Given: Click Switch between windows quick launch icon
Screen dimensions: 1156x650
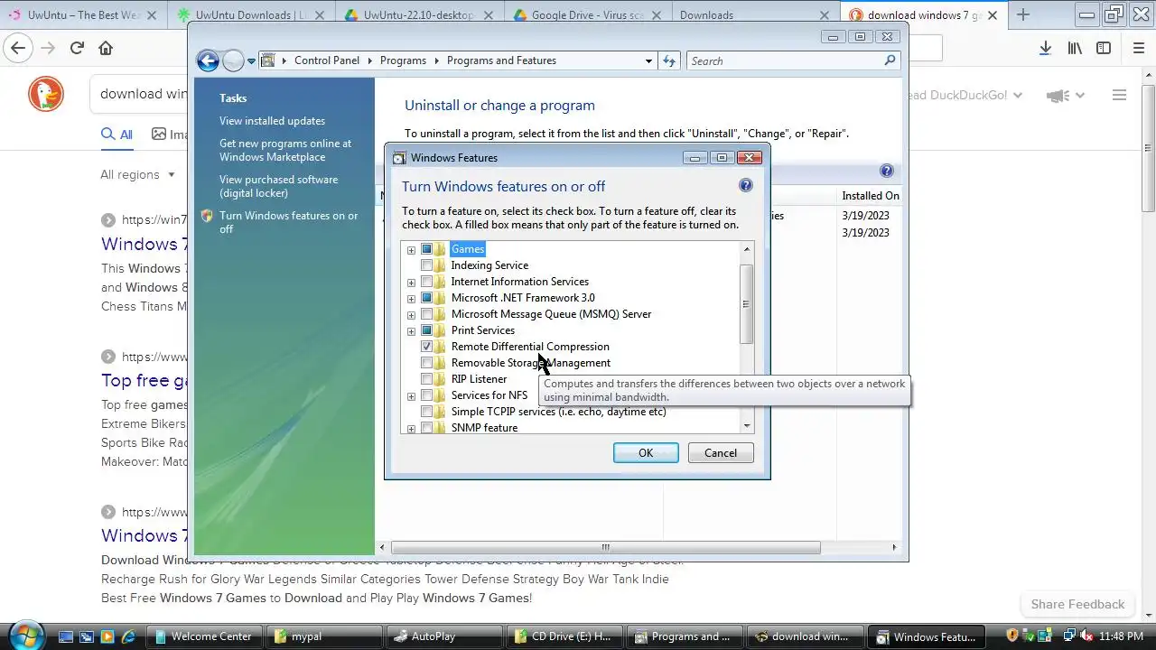Looking at the screenshot, I should pos(87,636).
